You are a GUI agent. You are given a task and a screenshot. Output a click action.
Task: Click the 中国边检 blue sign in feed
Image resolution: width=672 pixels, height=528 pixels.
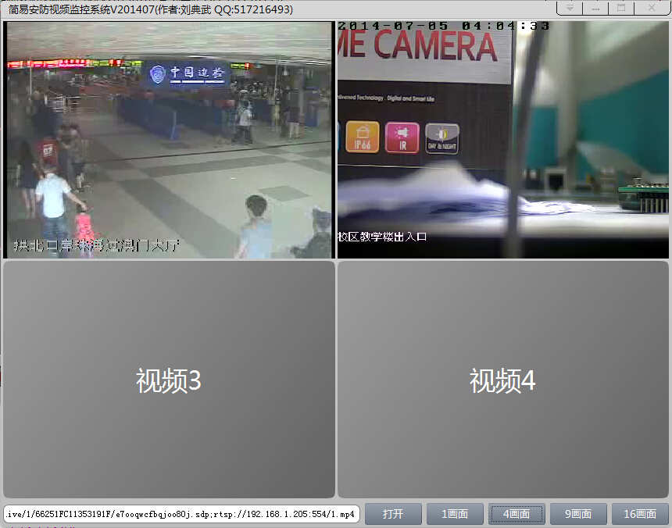point(187,73)
